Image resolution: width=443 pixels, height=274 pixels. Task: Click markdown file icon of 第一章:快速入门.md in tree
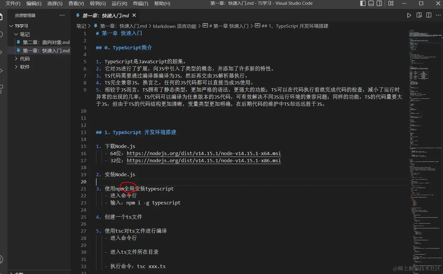click(18, 51)
